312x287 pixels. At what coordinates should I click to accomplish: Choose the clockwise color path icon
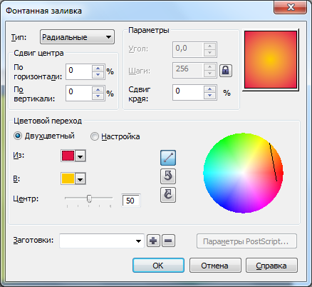click(x=168, y=195)
